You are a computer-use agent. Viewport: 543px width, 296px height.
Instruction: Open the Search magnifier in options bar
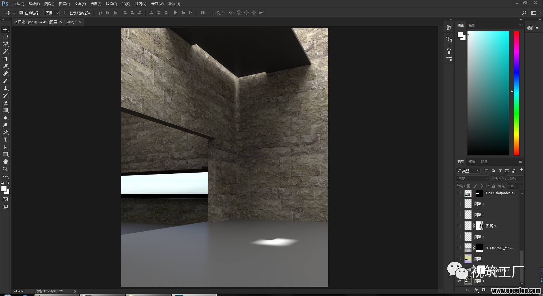pyautogui.click(x=524, y=13)
